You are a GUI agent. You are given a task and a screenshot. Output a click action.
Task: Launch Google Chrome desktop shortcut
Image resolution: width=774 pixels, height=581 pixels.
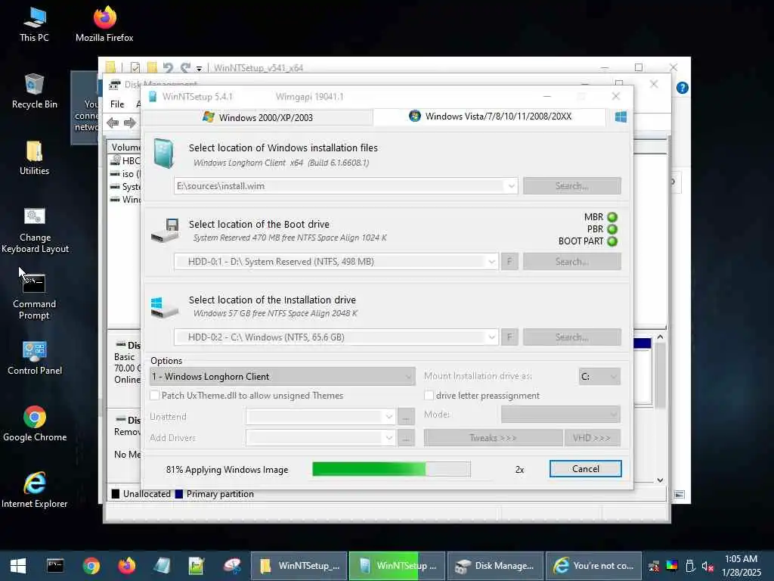click(x=35, y=424)
